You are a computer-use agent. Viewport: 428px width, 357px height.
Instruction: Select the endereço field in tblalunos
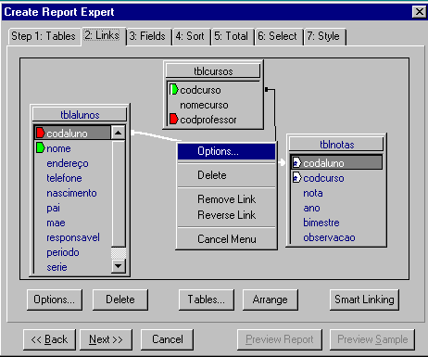pos(68,163)
